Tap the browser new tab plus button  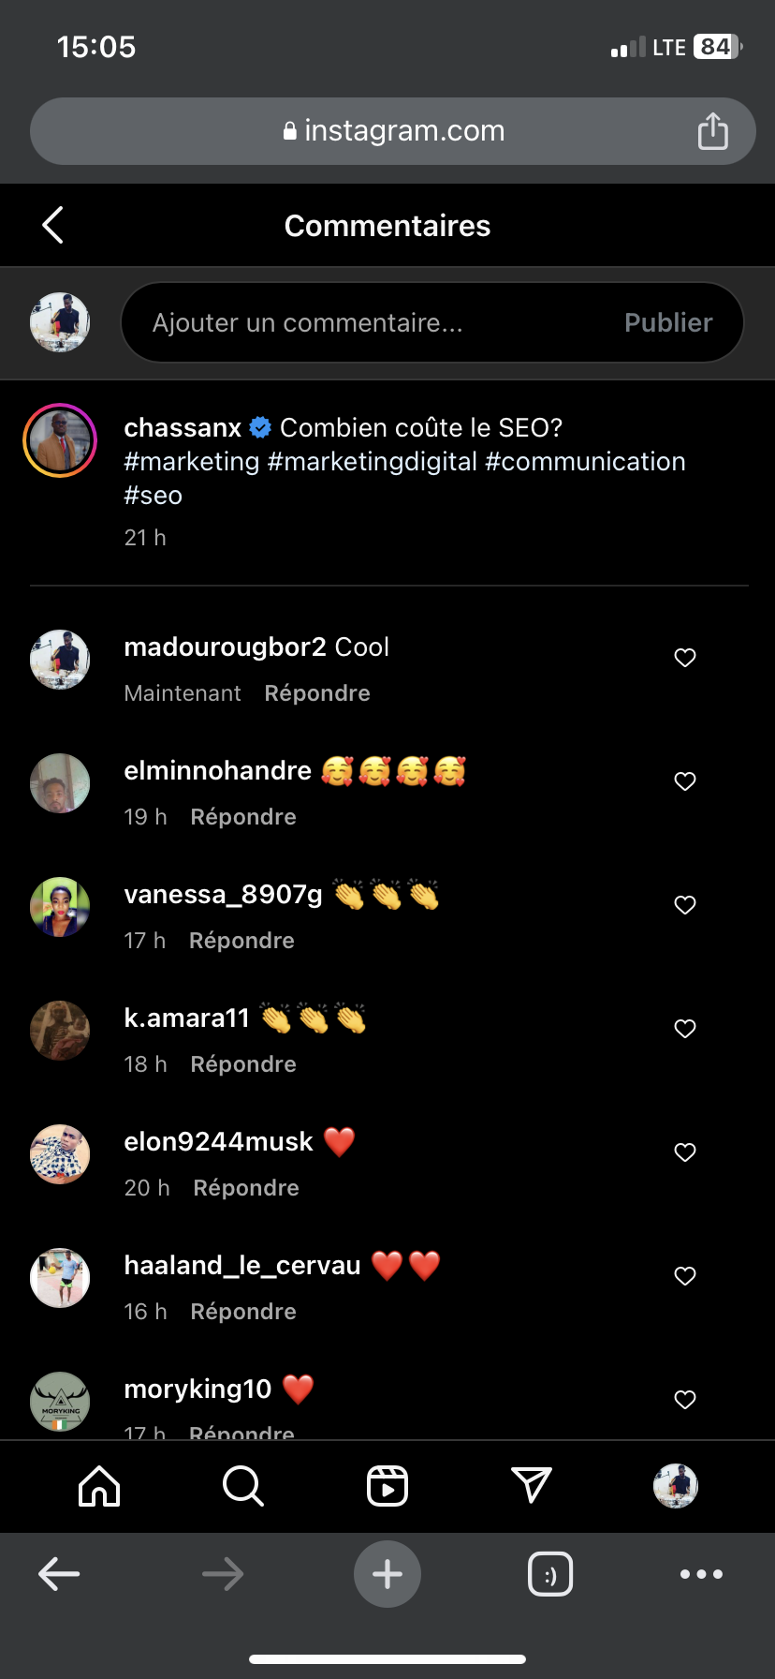[x=387, y=1574]
